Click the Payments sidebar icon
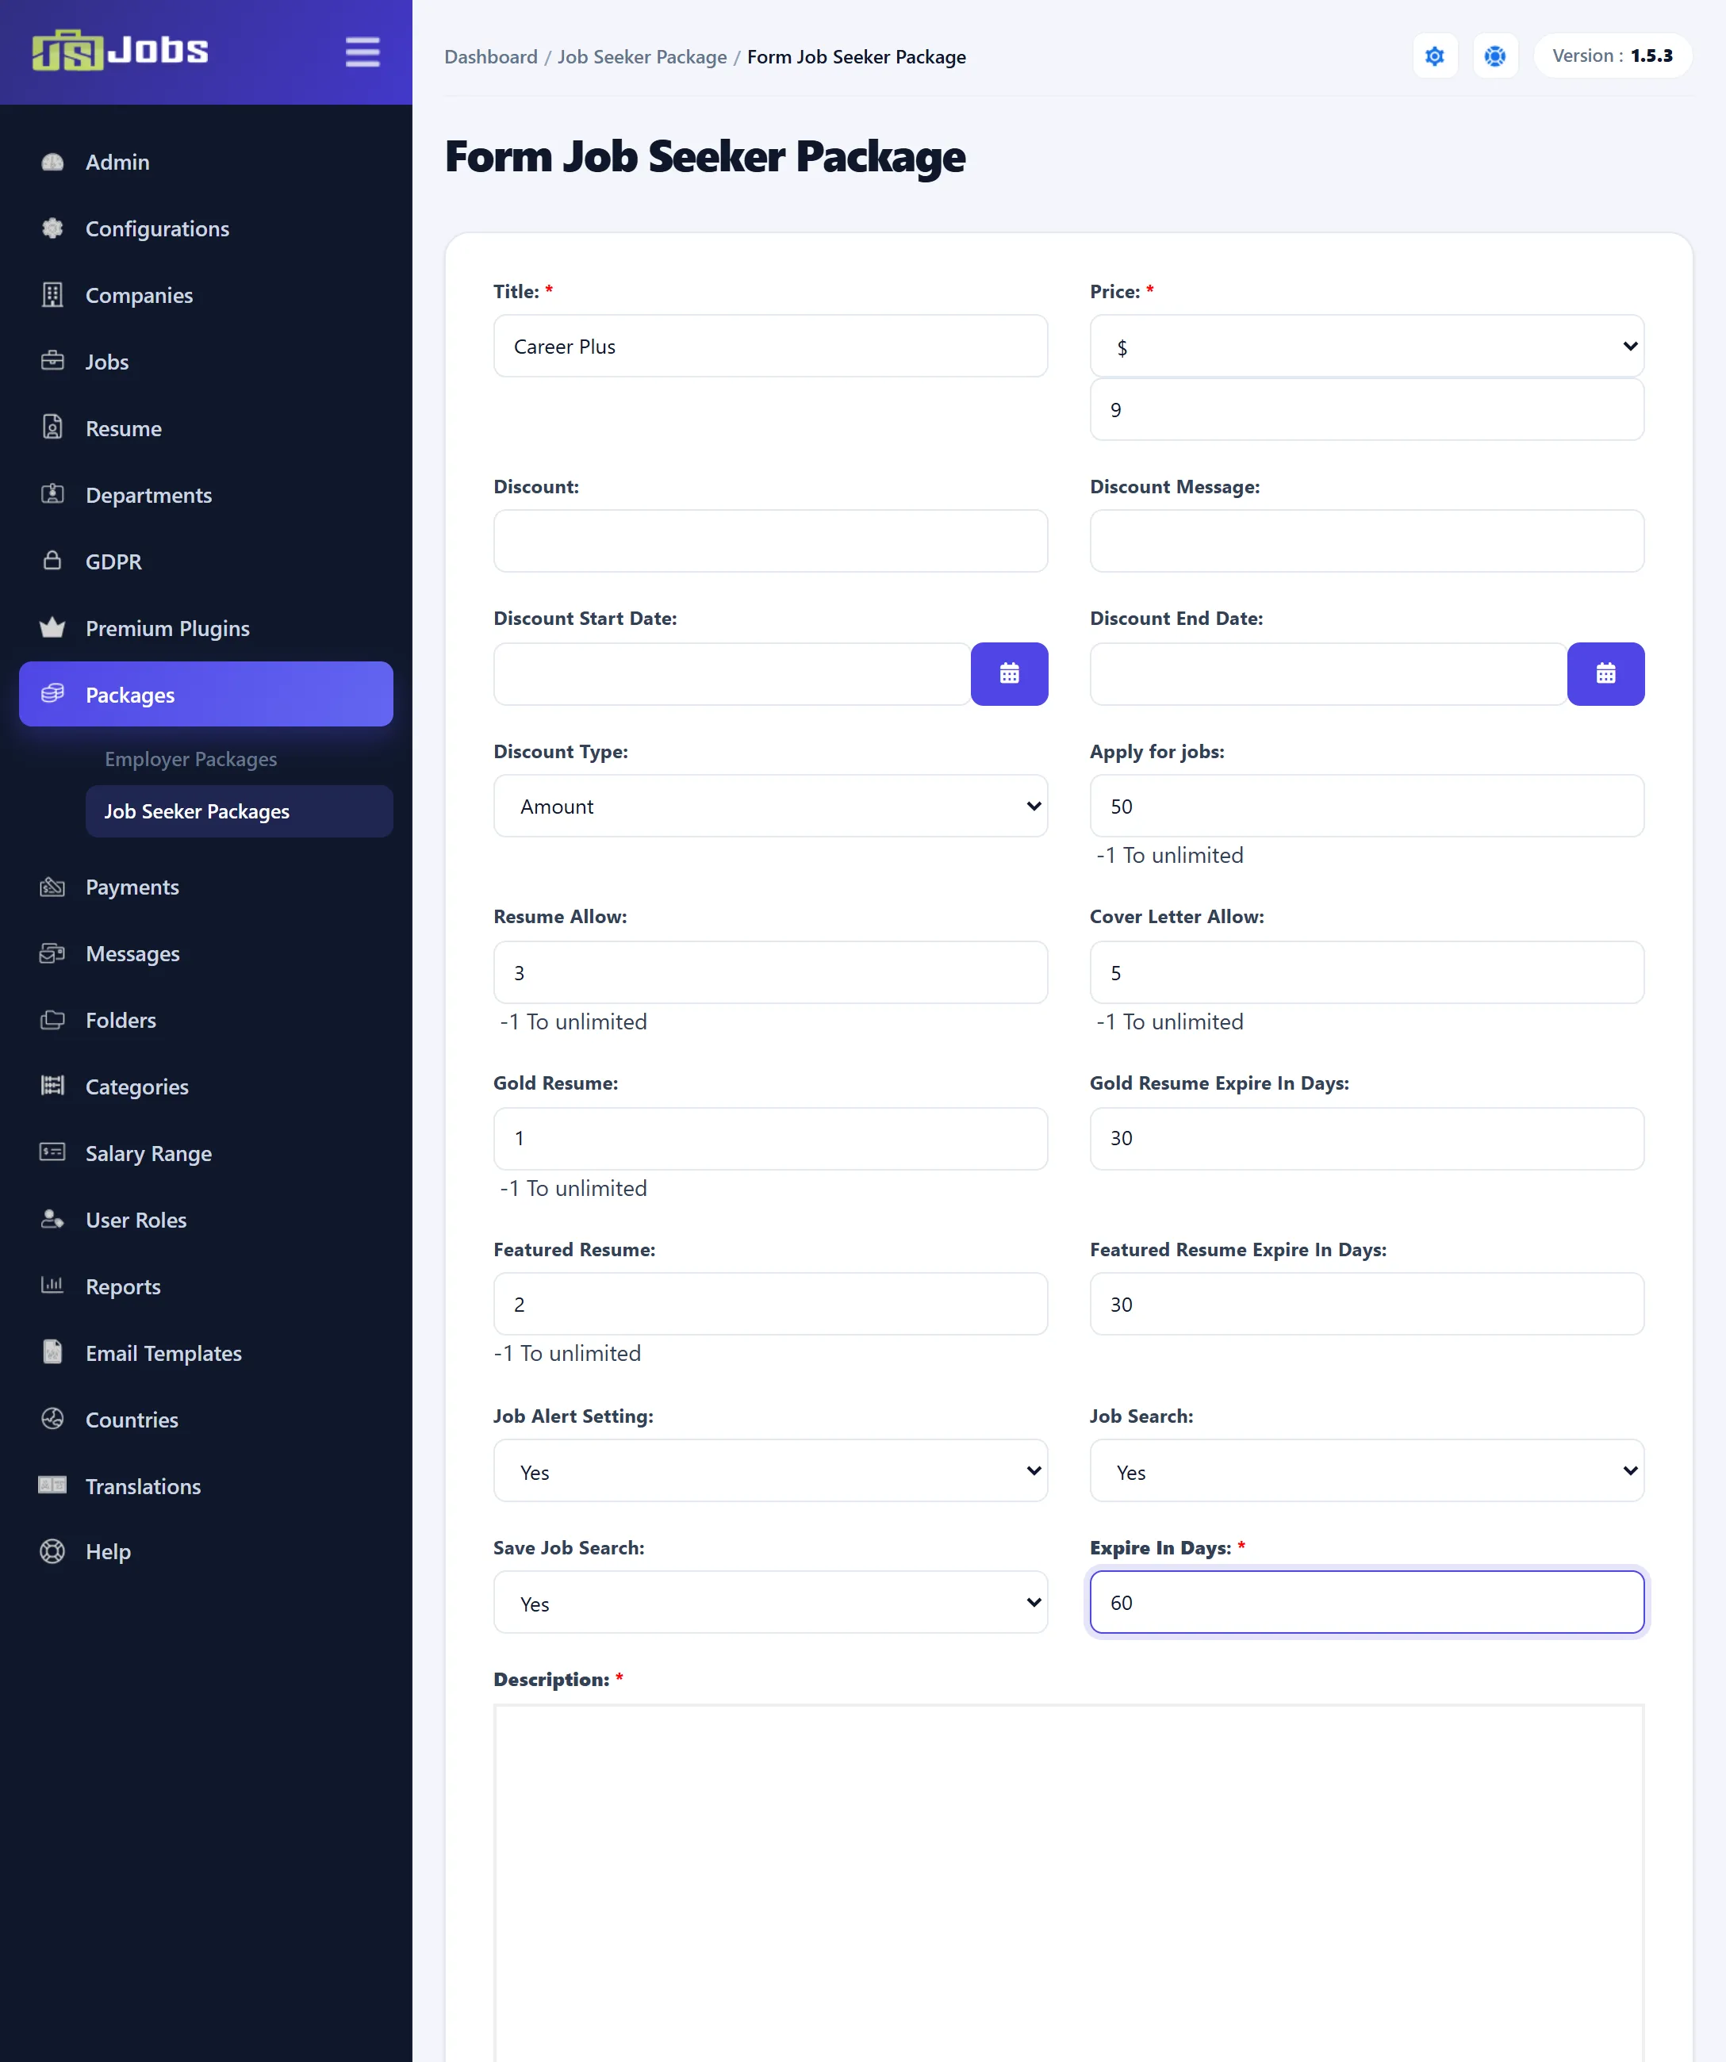1726x2062 pixels. click(x=53, y=887)
